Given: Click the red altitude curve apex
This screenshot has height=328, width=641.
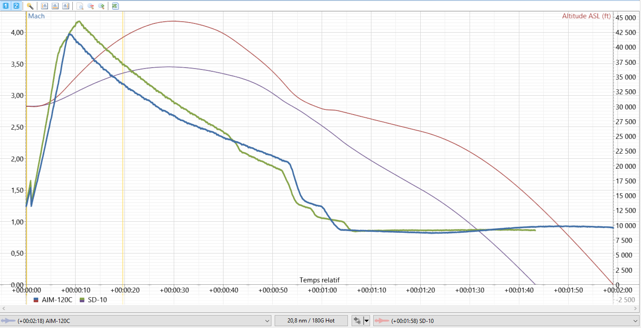Looking at the screenshot, I should click(174, 21).
